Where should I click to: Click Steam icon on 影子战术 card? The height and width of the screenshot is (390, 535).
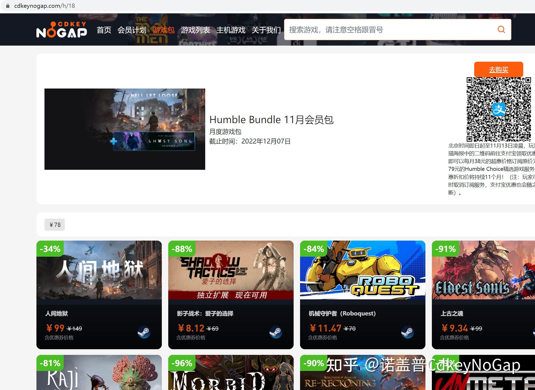point(276,332)
